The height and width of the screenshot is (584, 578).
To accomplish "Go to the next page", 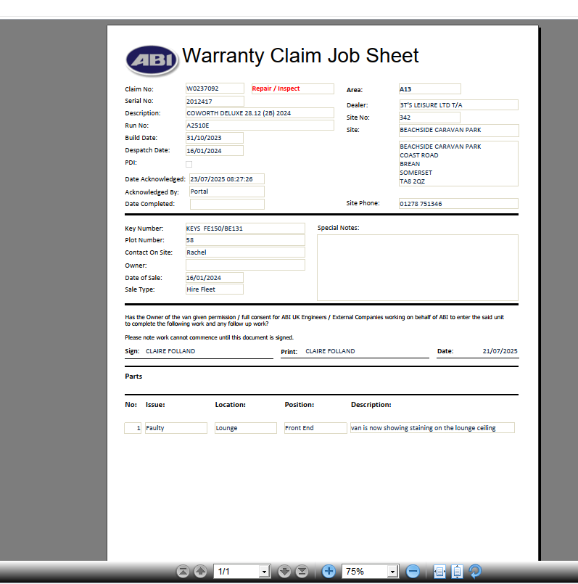I will (x=284, y=571).
